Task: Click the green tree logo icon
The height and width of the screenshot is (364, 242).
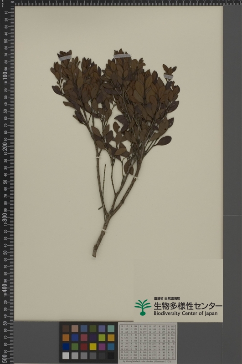Action: click(x=143, y=307)
